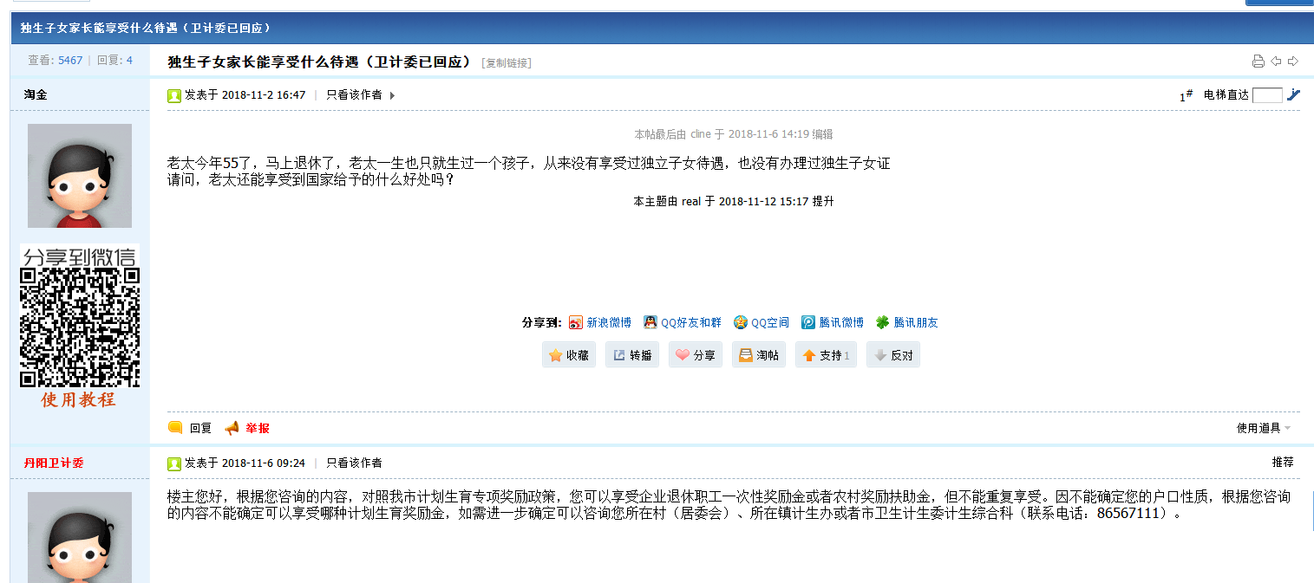Viewport: 1314px width, 583px height.
Task: Click the WeChat share QR code
Action: (80, 327)
